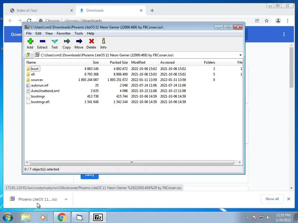Expand the 7-Zip address path dropdown

[240, 55]
